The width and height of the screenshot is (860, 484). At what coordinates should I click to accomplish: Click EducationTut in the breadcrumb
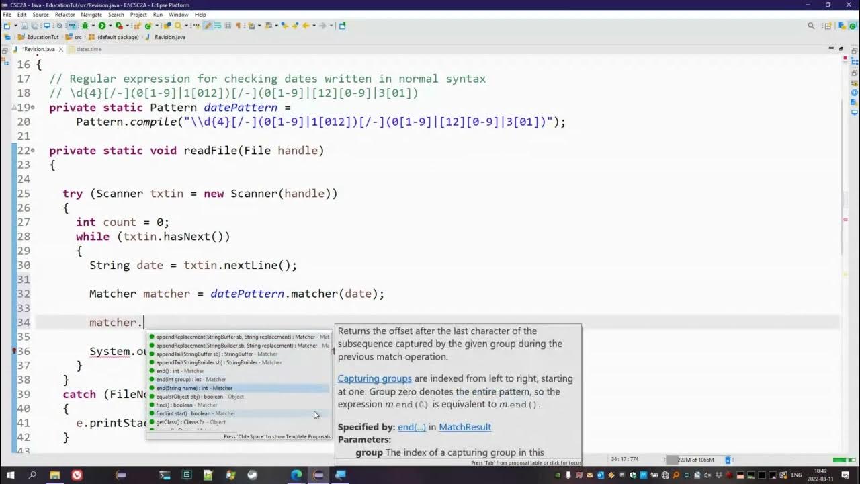[42, 37]
